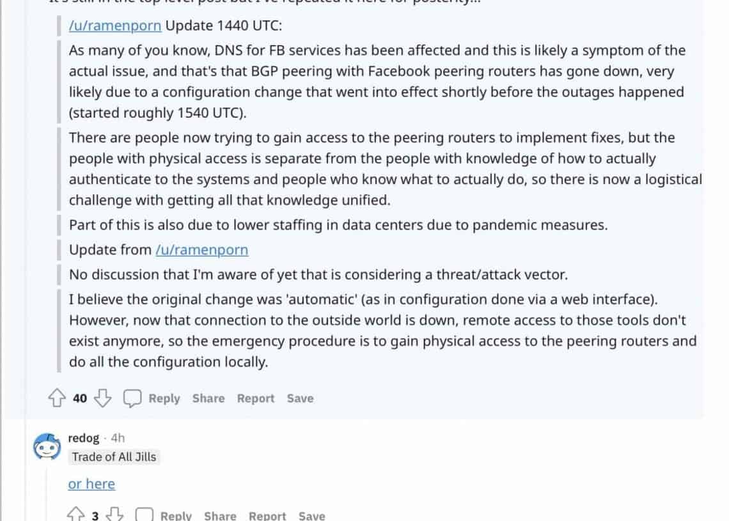Follow the "or here" link

click(91, 484)
